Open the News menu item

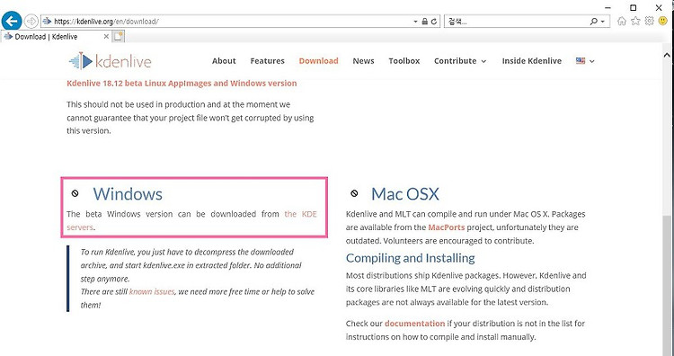pos(363,61)
